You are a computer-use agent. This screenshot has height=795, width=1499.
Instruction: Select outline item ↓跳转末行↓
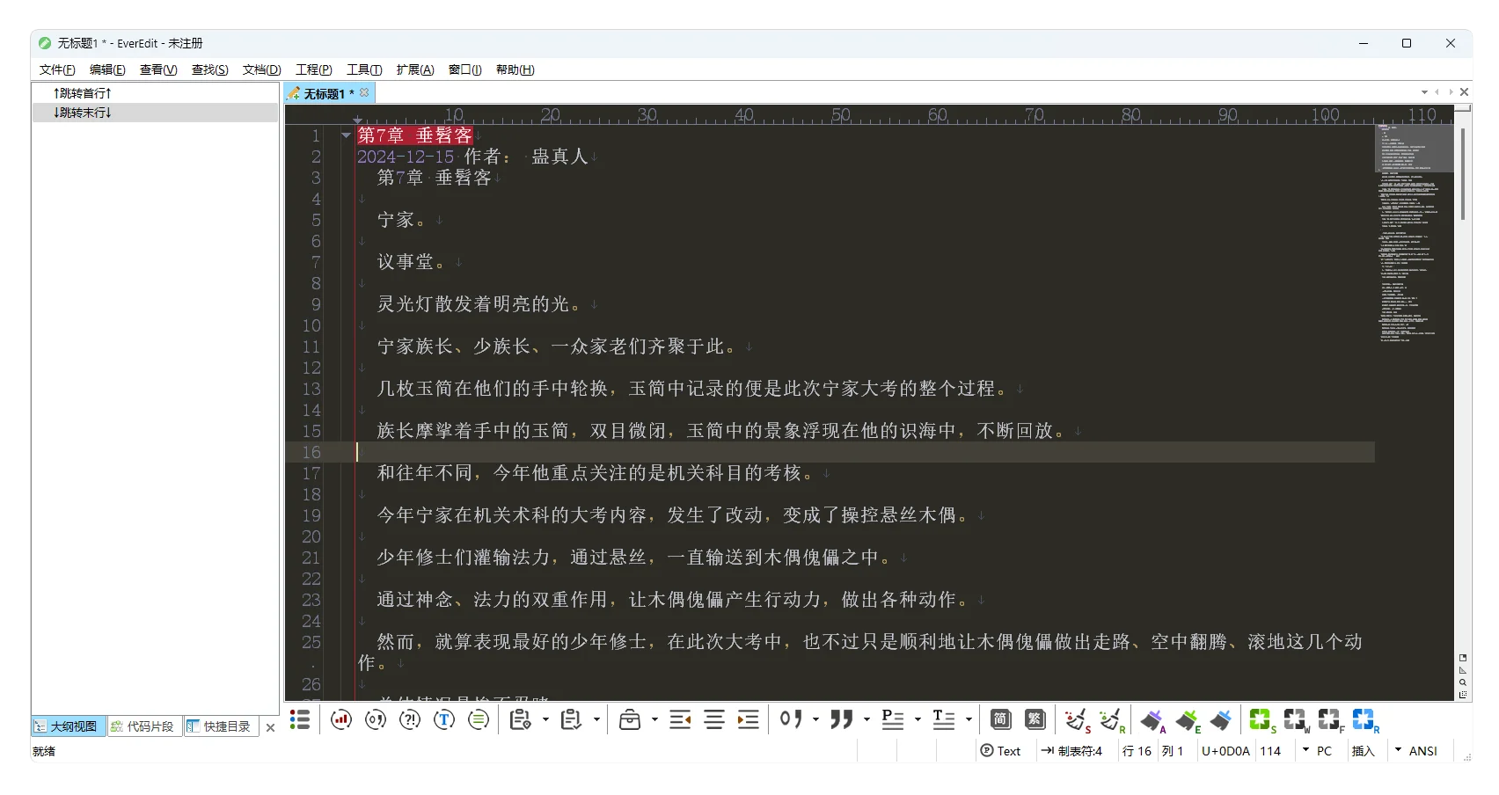coord(155,113)
